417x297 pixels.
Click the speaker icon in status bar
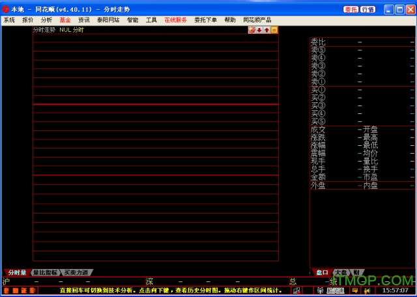367,290
